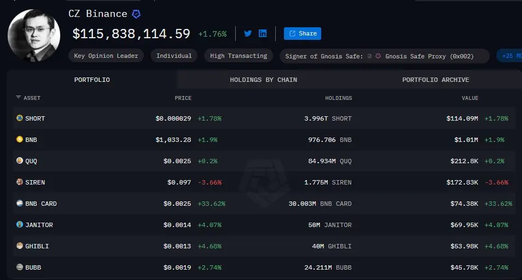Screen dimensions: 522x280
Task: Open the JANITOR asset name
Action: [39, 225]
